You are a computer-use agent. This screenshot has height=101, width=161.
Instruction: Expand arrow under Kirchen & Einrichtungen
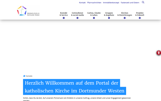tap(125, 18)
